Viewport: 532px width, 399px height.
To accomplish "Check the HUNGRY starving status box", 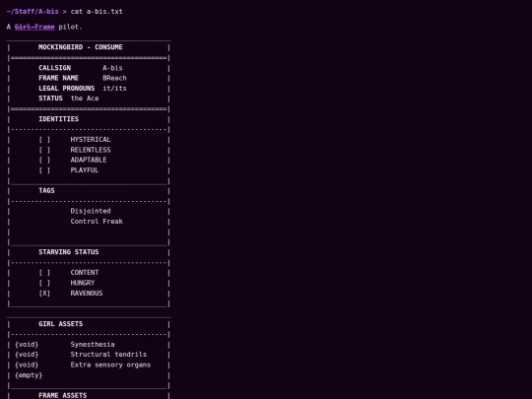I will pyautogui.click(x=44, y=283).
